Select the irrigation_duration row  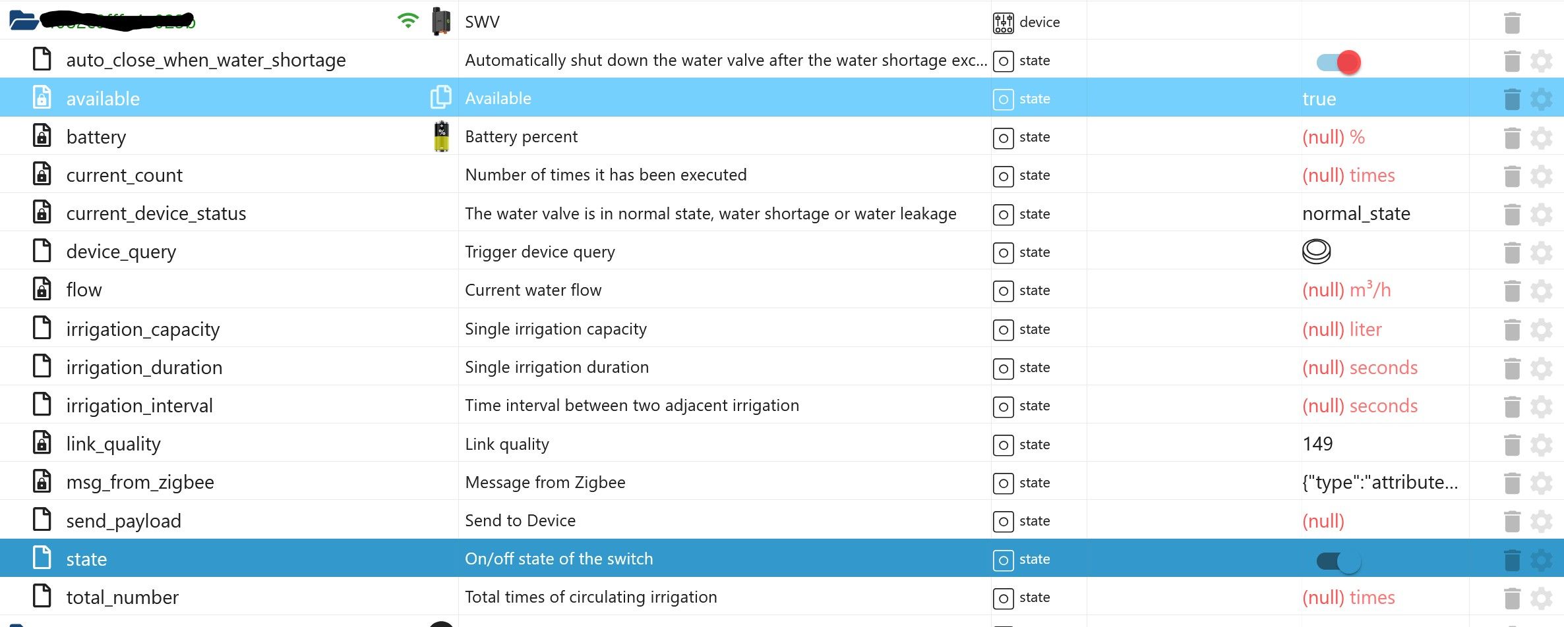(x=144, y=368)
